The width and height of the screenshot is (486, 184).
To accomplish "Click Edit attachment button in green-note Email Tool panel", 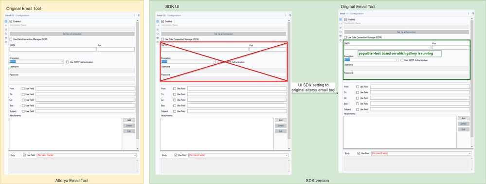I will 464,129.
